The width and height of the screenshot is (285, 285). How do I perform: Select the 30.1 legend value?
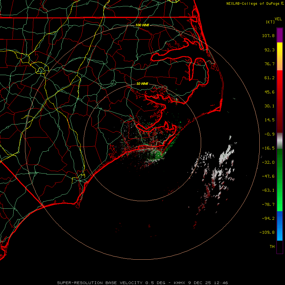tap(269, 106)
